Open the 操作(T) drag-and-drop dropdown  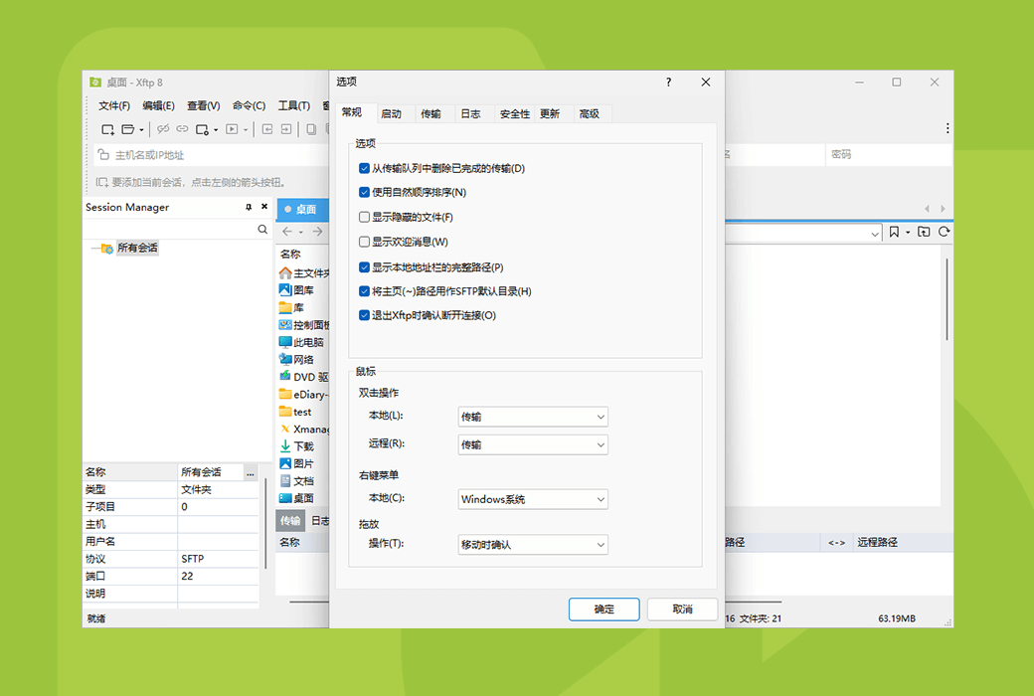533,545
